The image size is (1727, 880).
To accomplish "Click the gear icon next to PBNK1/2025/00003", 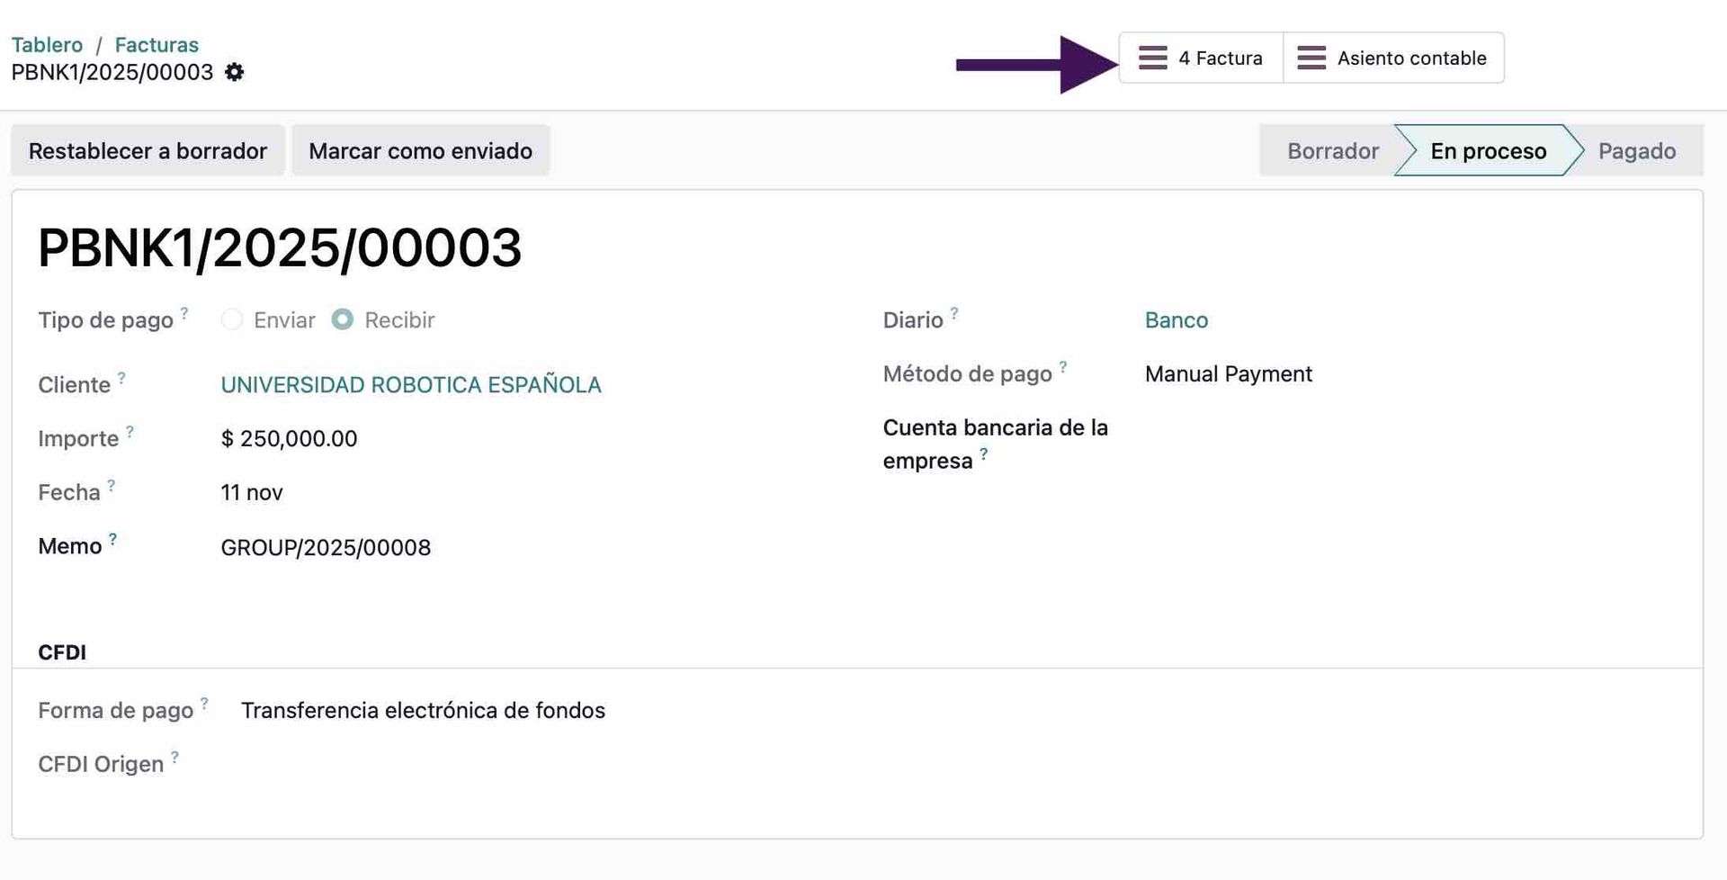I will point(233,72).
